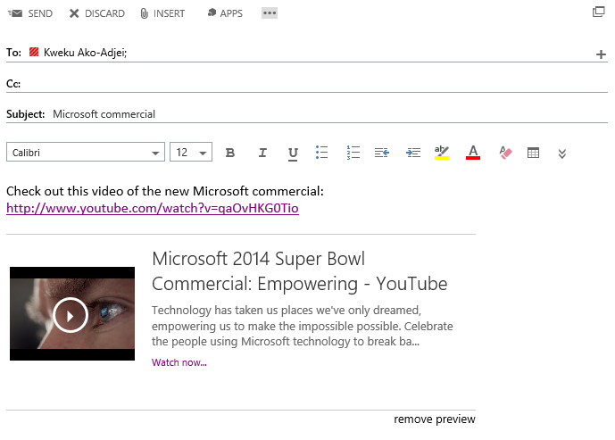Choose the yellow text highlight color

coord(442,153)
